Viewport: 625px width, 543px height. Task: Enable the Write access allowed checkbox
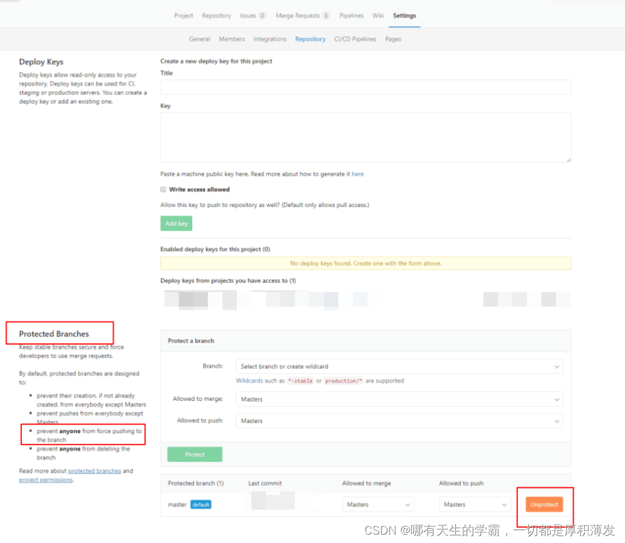point(163,189)
